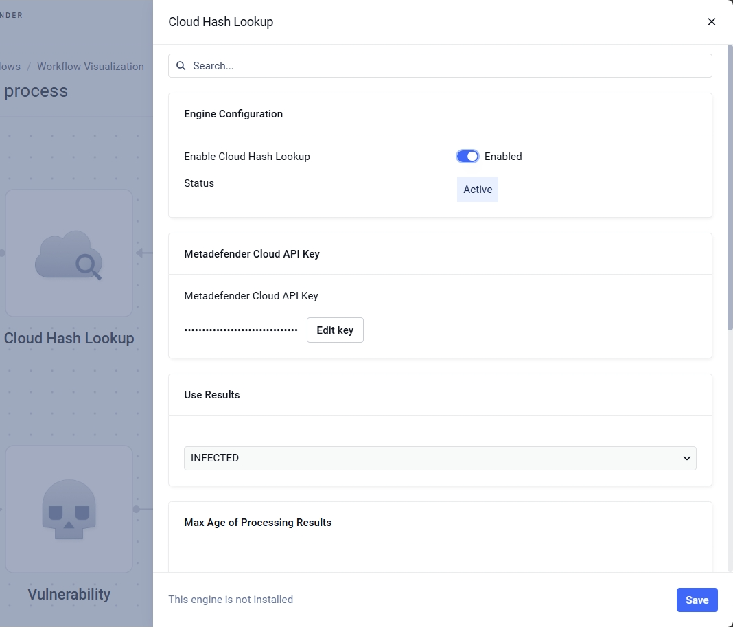Click the Edit key button
Screen dimensions: 733x627
[335, 330]
